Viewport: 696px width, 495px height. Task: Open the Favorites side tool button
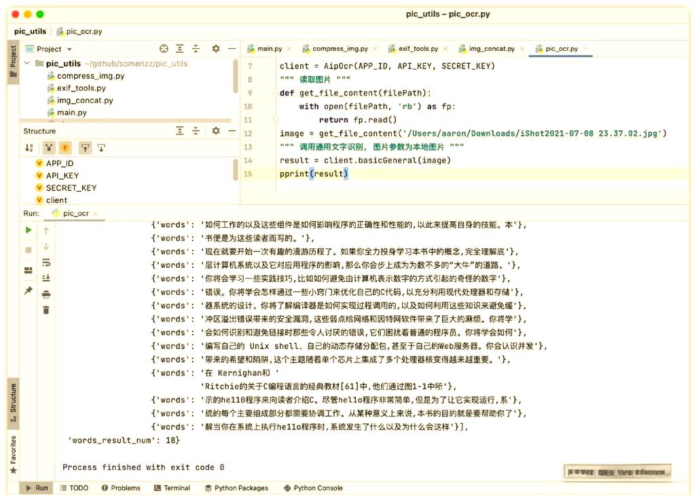[14, 455]
